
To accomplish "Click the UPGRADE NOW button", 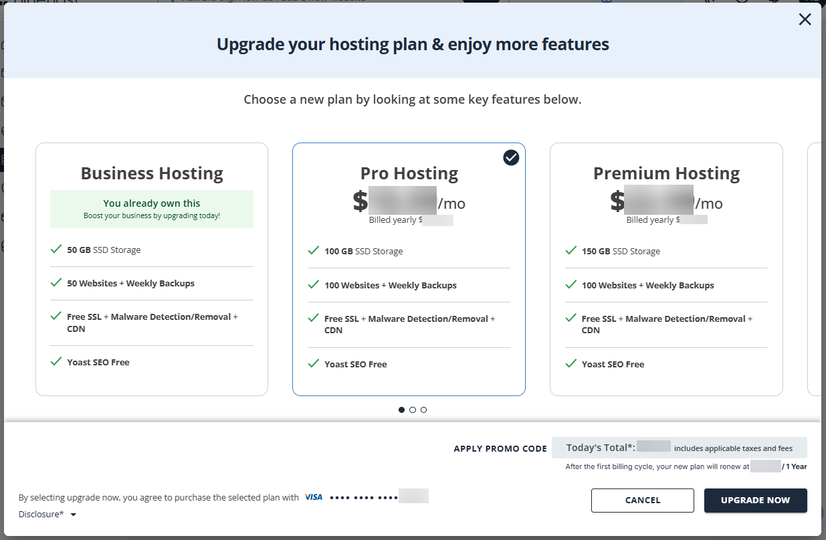I will pyautogui.click(x=755, y=500).
